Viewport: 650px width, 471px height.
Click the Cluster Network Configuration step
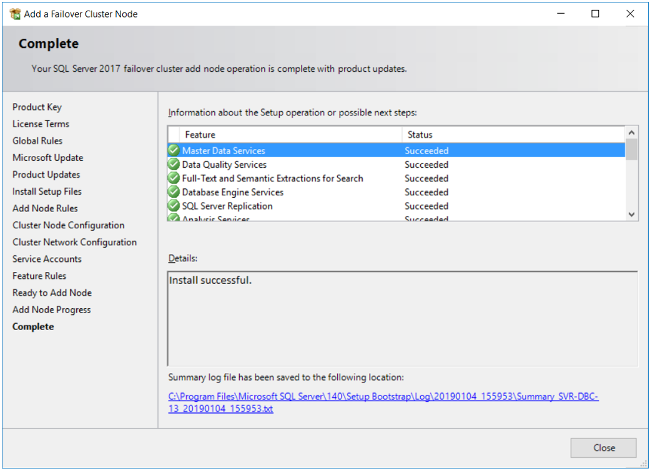click(x=74, y=242)
